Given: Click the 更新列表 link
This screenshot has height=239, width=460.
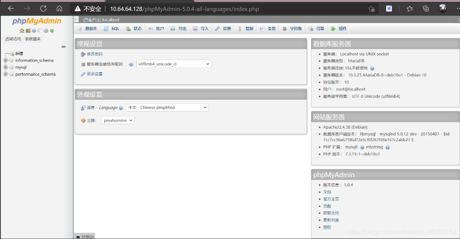Looking at the screenshot, I should pyautogui.click(x=331, y=220).
